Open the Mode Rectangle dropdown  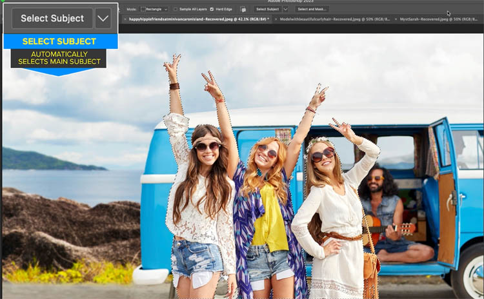154,9
